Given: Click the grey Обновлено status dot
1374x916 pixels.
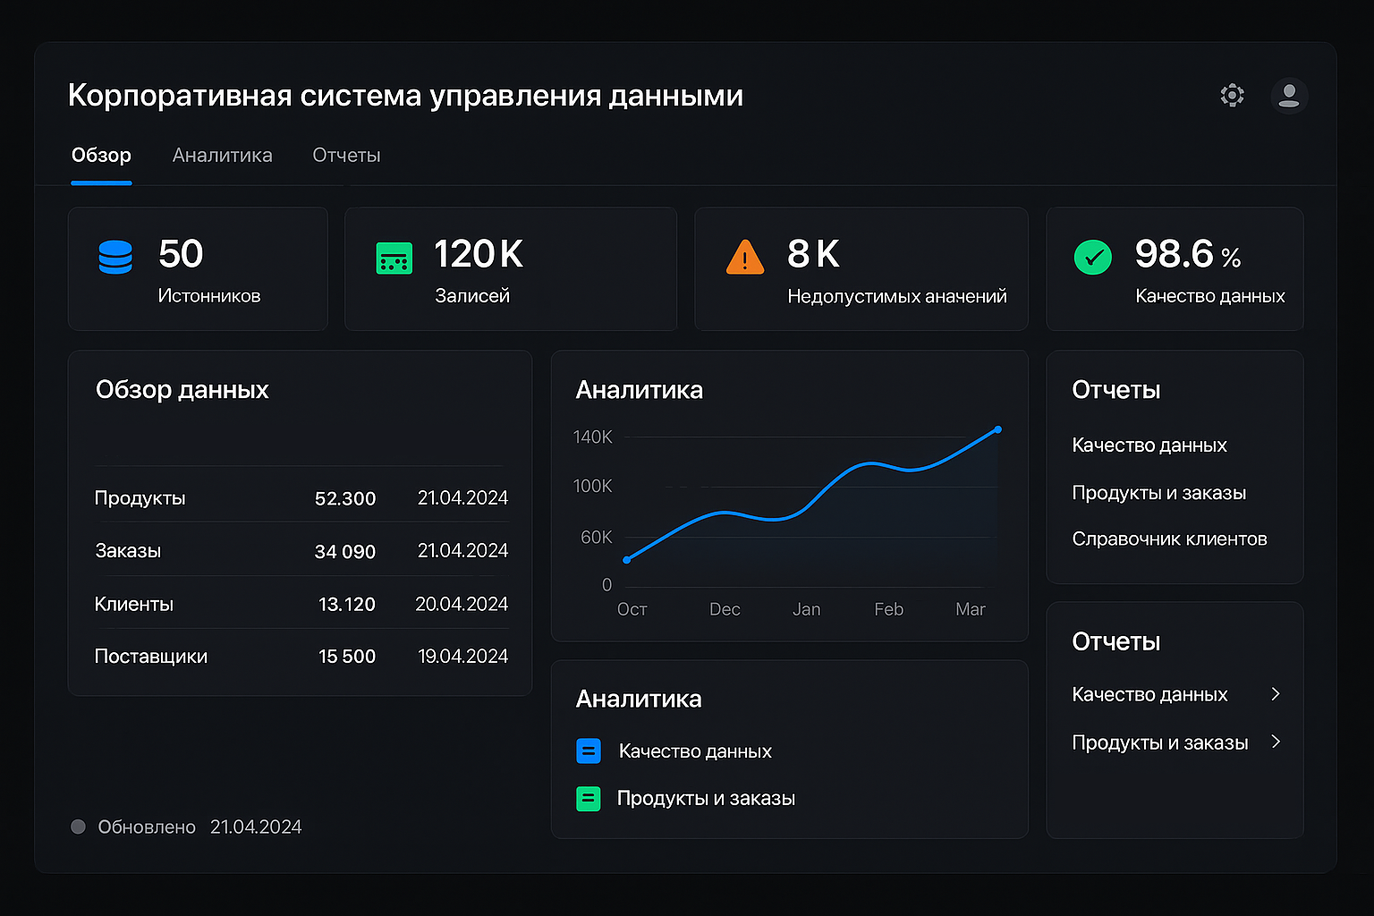Looking at the screenshot, I should [78, 827].
